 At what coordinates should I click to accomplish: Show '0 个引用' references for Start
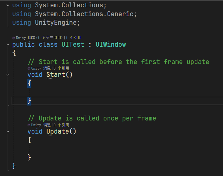pyautogui.click(x=61, y=68)
